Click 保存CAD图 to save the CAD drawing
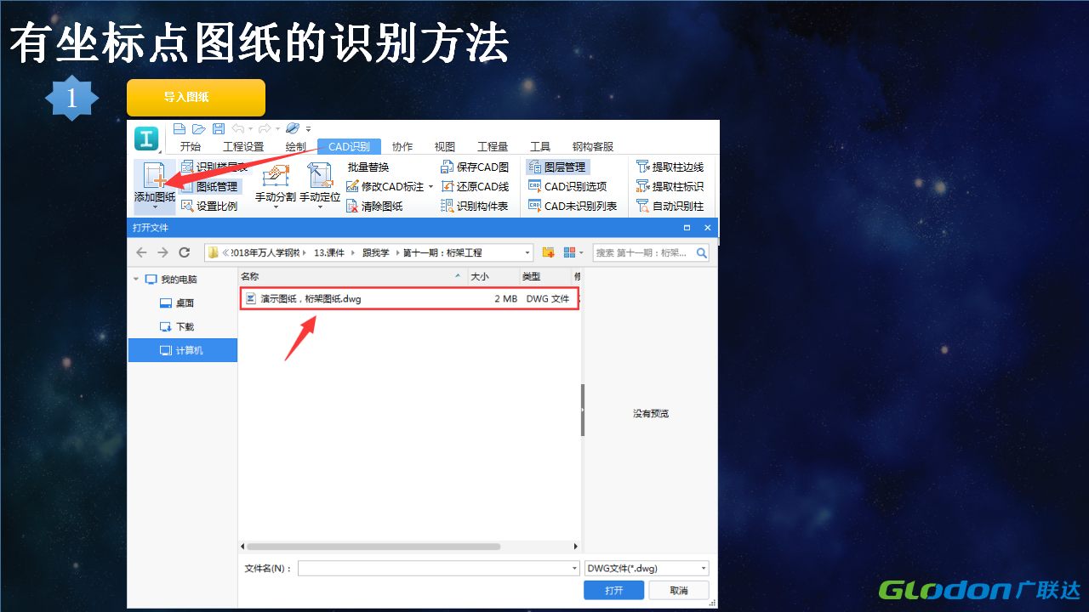The height and width of the screenshot is (612, 1089). click(x=475, y=167)
